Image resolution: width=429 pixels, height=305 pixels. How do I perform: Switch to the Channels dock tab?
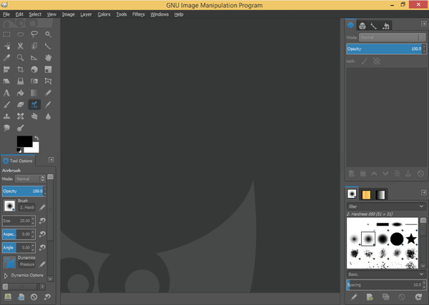click(363, 26)
